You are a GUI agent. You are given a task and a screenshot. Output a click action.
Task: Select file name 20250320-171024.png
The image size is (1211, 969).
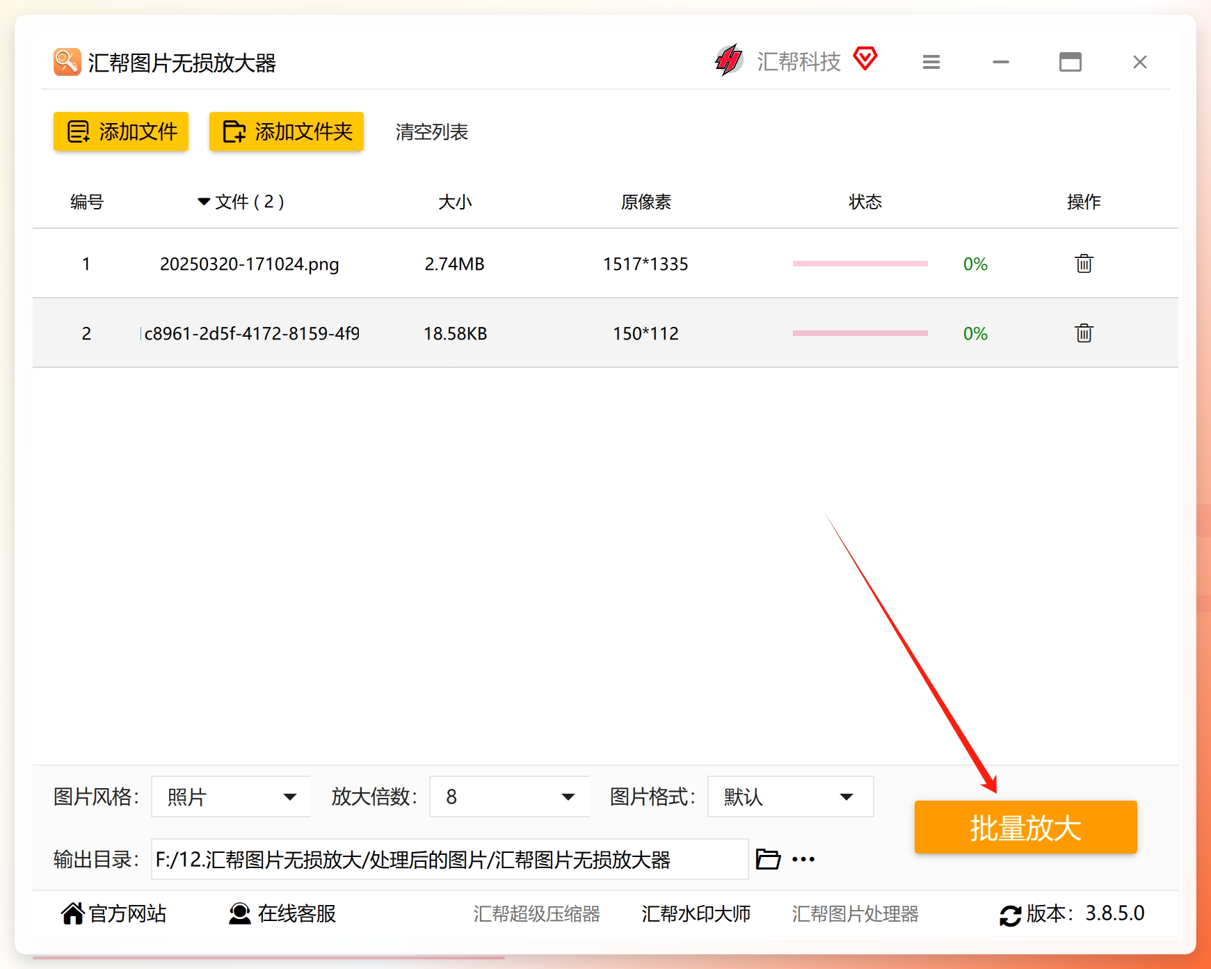click(x=250, y=264)
